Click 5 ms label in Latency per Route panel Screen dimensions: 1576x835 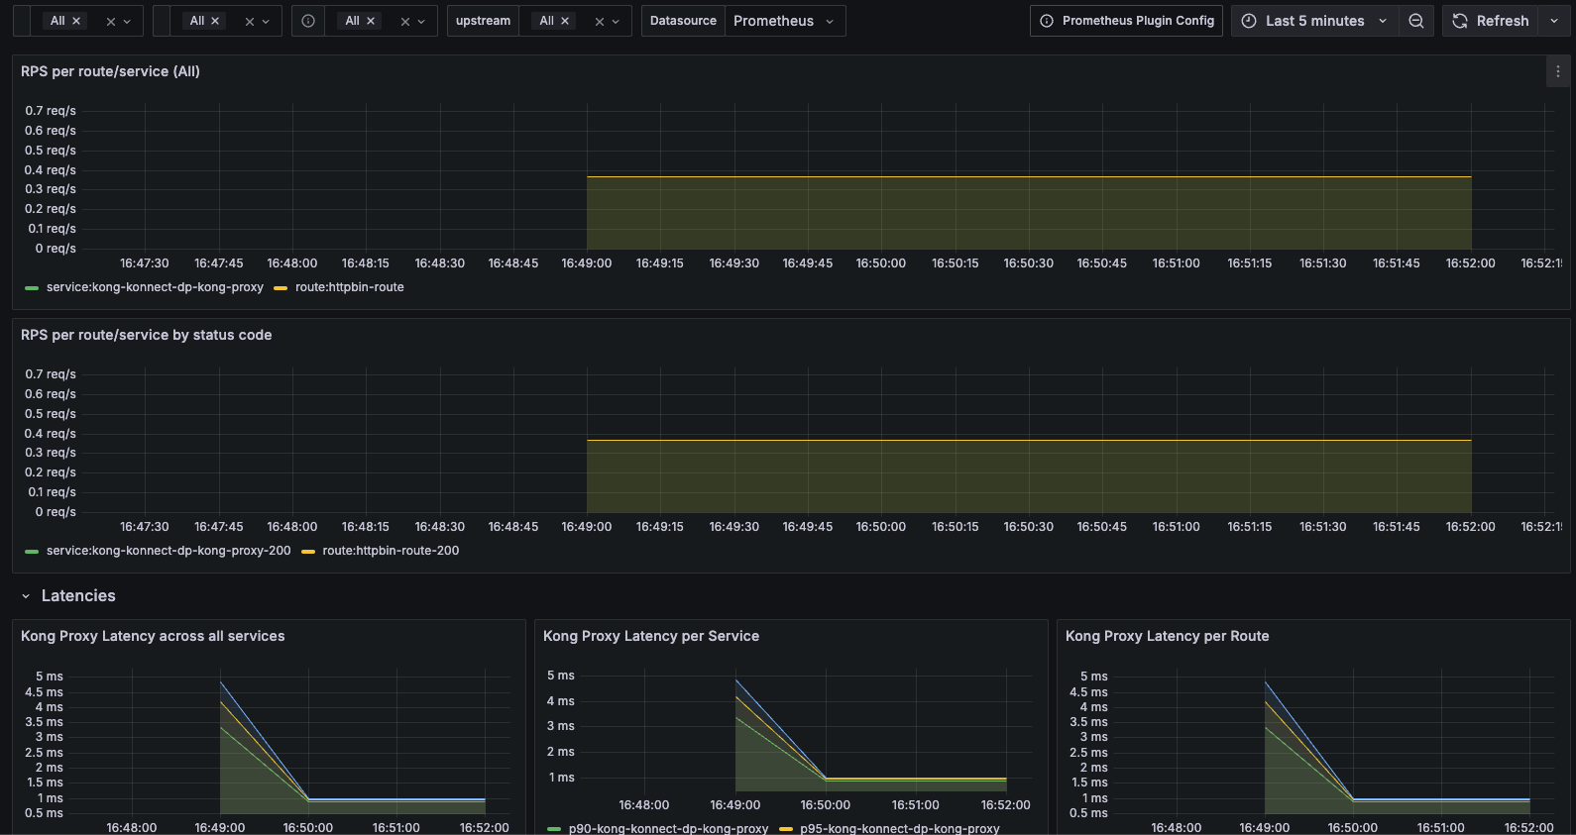1094,677
